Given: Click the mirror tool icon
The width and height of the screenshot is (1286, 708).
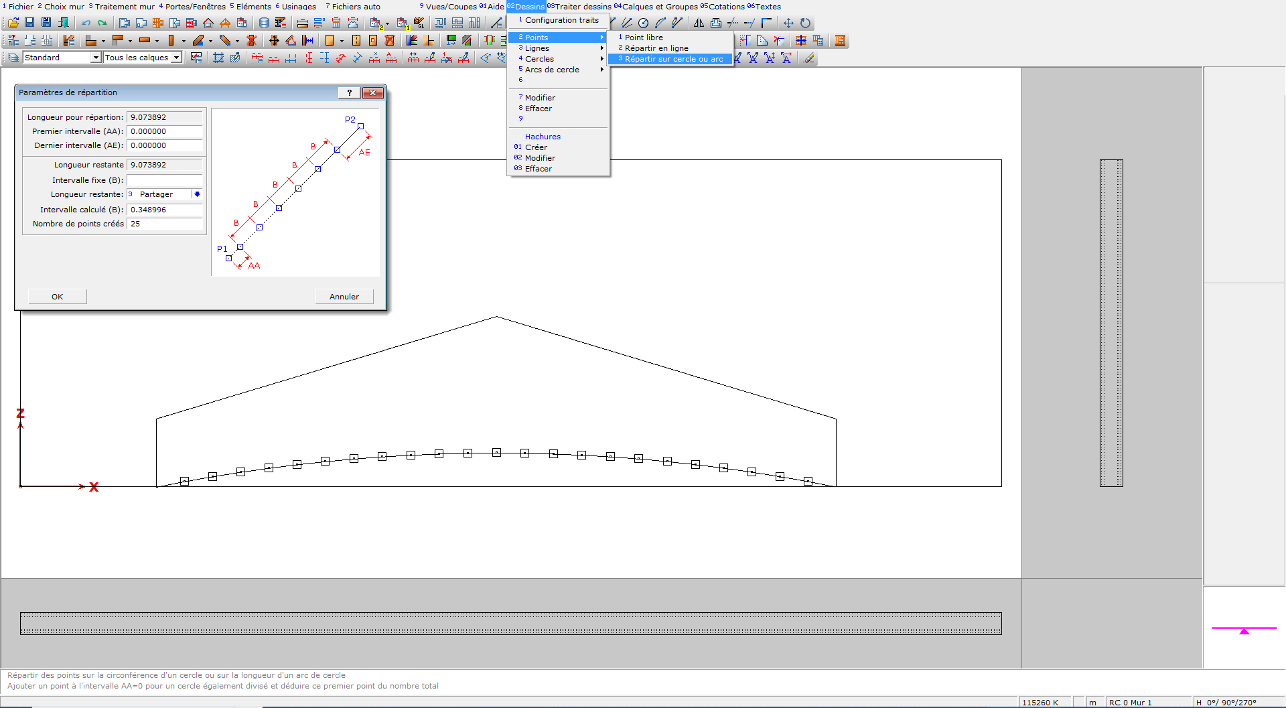Looking at the screenshot, I should [699, 23].
